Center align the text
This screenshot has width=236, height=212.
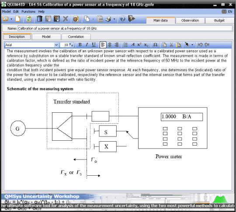(x=110, y=45)
